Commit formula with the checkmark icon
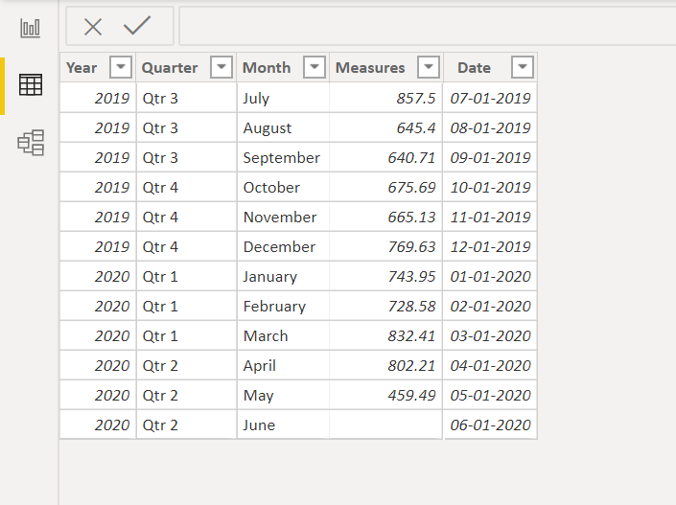 (137, 26)
